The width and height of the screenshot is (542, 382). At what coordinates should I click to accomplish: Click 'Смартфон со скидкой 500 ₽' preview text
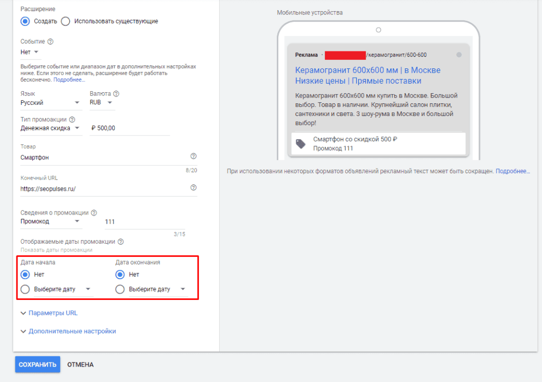pos(355,139)
